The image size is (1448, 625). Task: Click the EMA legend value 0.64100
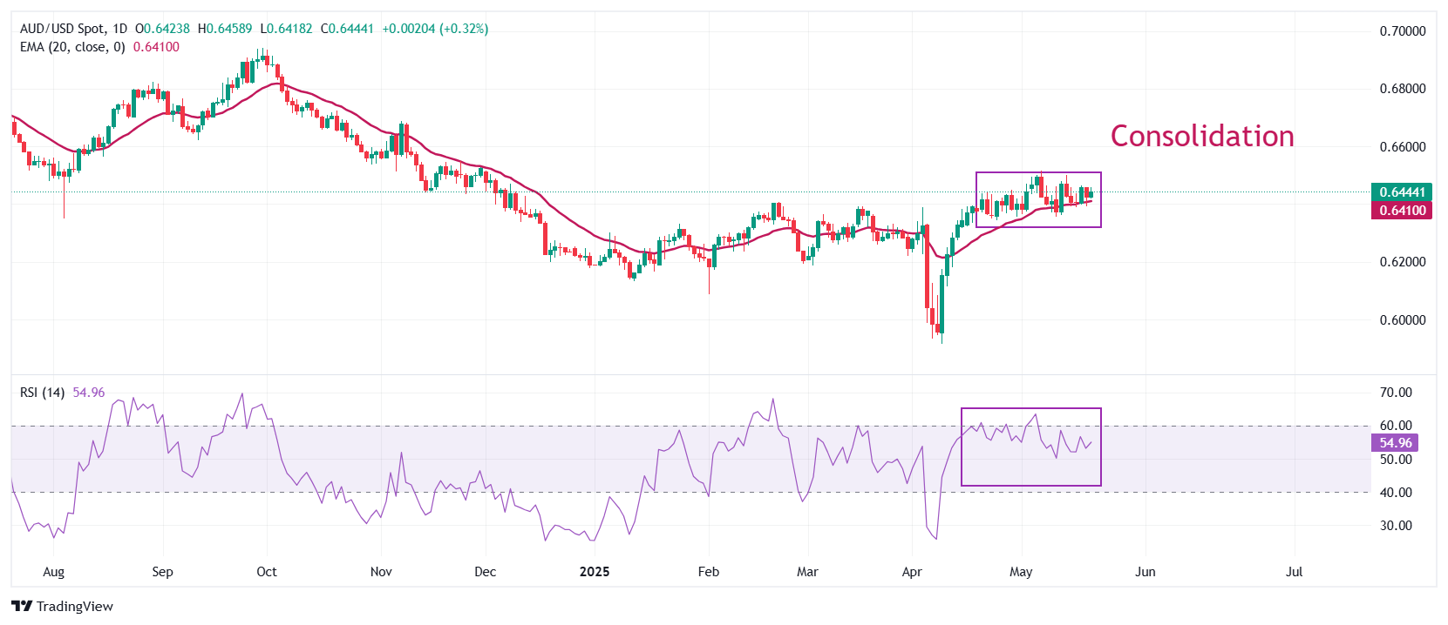pyautogui.click(x=156, y=47)
